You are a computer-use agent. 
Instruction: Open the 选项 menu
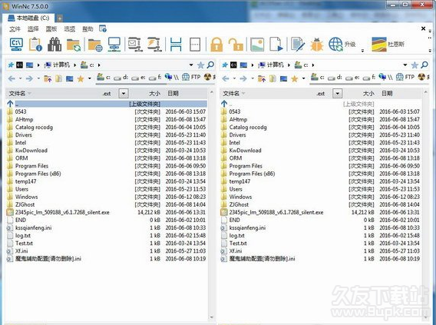point(70,28)
